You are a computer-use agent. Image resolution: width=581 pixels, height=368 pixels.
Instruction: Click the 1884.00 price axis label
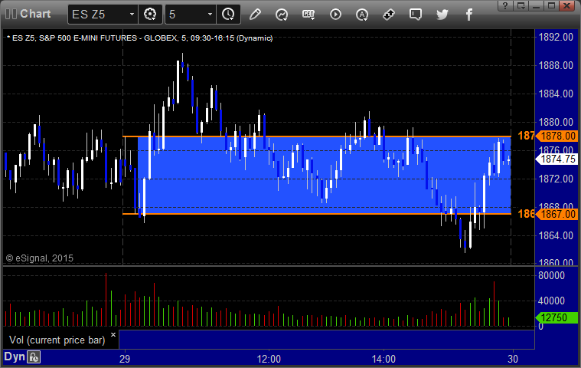pyautogui.click(x=556, y=94)
